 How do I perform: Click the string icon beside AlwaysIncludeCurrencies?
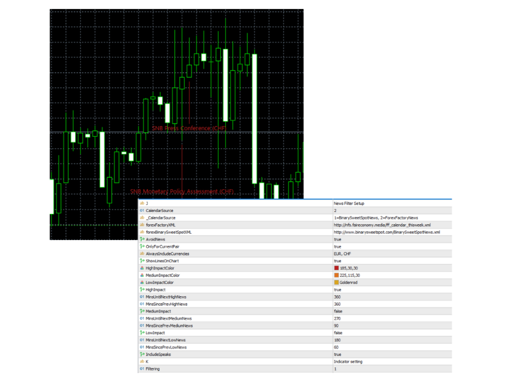tap(141, 253)
